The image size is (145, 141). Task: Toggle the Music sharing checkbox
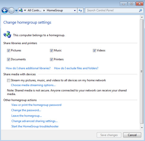[51, 51]
